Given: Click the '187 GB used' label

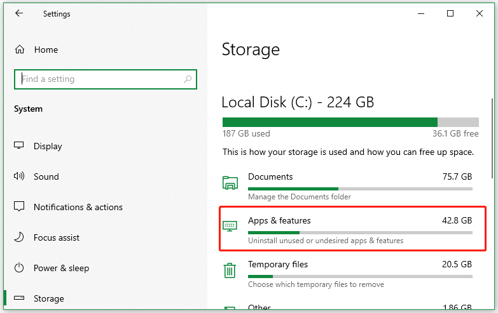Looking at the screenshot, I should [246, 133].
